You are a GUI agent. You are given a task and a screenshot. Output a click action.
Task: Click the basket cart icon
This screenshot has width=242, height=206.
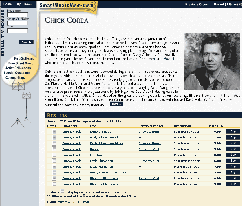[240, 5]
